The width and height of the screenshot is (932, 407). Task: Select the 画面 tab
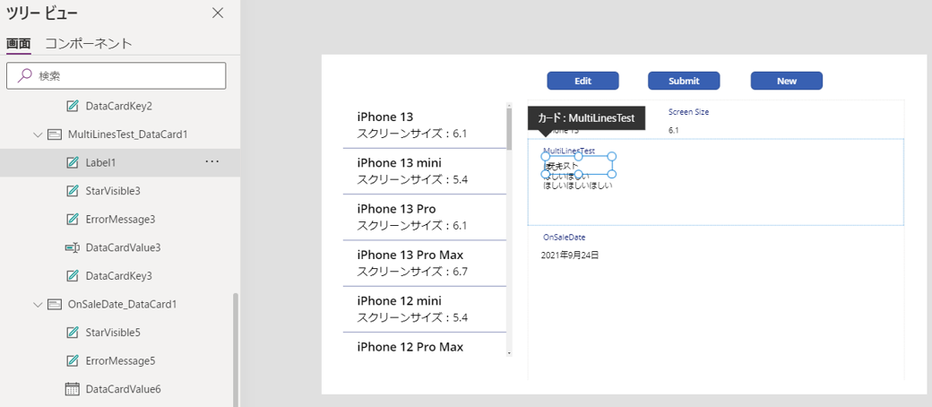coord(19,43)
